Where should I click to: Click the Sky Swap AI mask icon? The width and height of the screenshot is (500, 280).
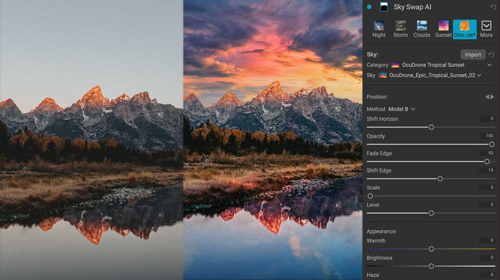[384, 7]
